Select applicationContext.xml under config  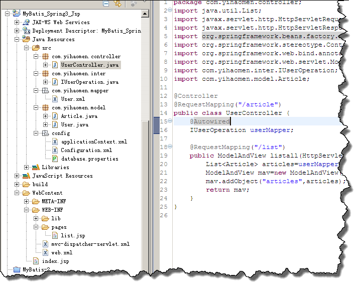click(x=93, y=141)
